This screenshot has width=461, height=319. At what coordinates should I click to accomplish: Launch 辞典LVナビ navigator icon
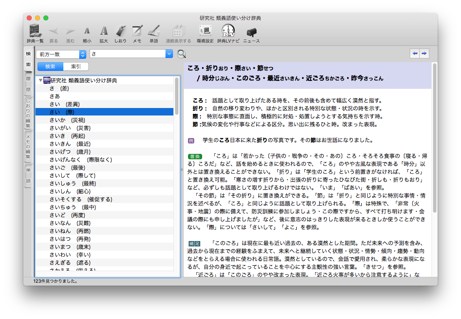pyautogui.click(x=228, y=31)
